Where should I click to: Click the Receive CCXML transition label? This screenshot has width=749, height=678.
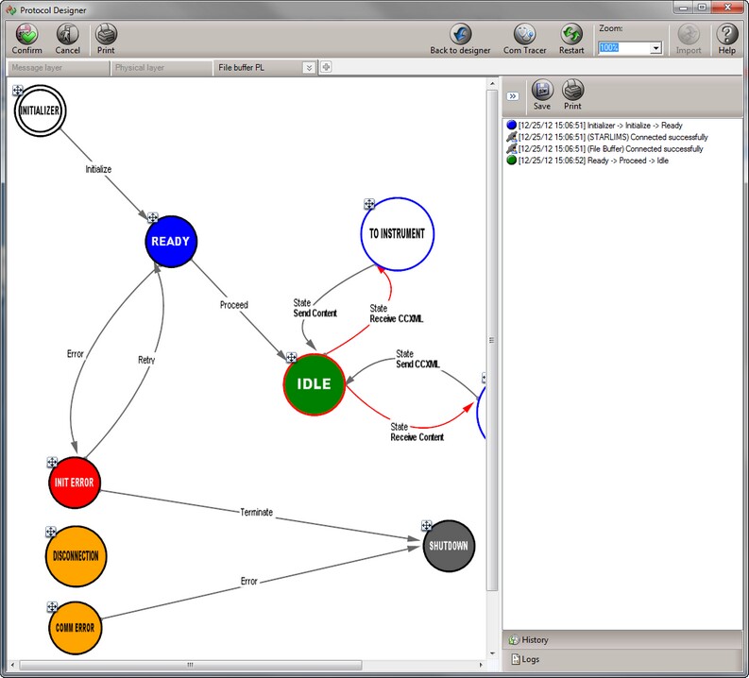click(396, 319)
